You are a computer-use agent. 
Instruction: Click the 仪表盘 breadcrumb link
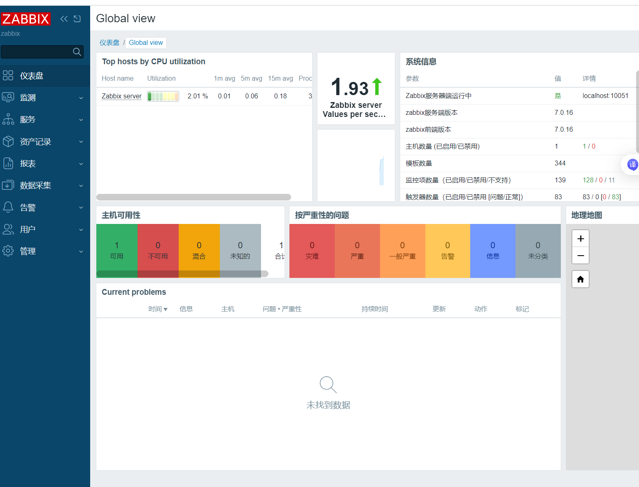pos(110,43)
